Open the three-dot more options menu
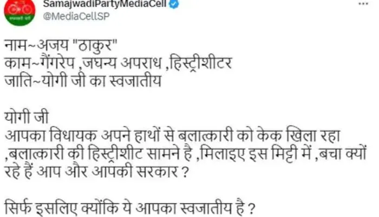 pyautogui.click(x=363, y=4)
